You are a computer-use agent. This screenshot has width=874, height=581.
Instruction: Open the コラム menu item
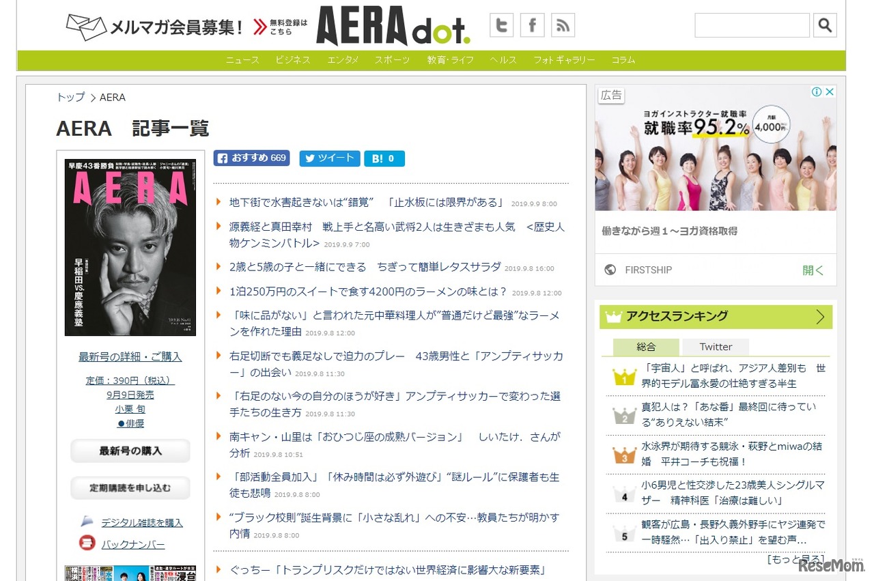pyautogui.click(x=623, y=60)
